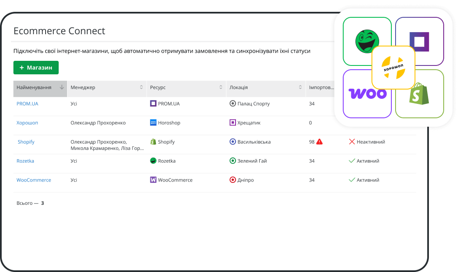This screenshot has width=461, height=272.
Task: Click the Дніпро location marker icon
Action: pos(233,180)
